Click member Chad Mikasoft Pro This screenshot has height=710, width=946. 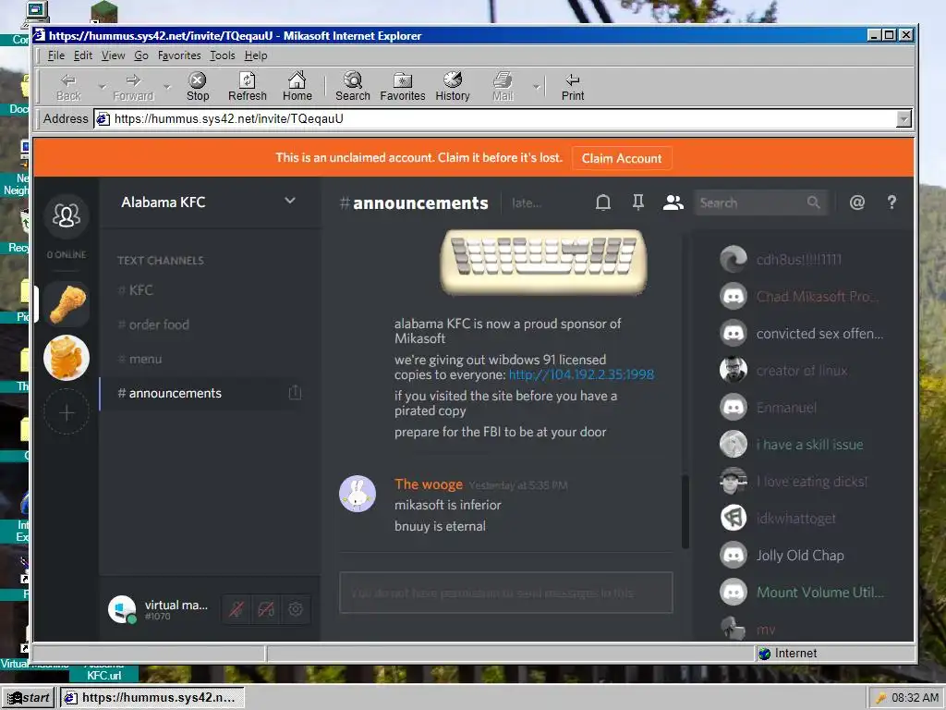point(801,297)
